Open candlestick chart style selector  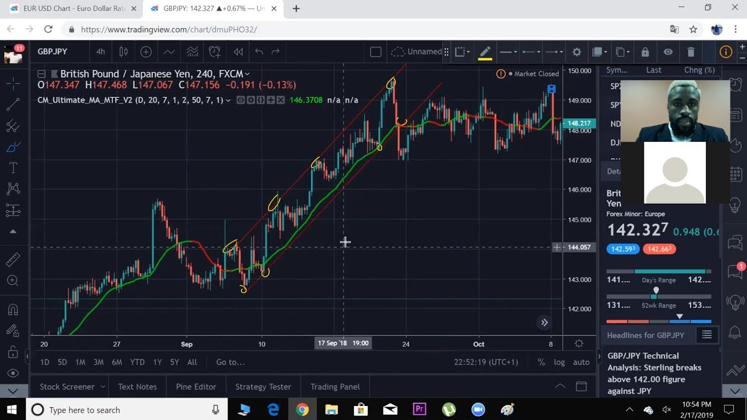(123, 51)
